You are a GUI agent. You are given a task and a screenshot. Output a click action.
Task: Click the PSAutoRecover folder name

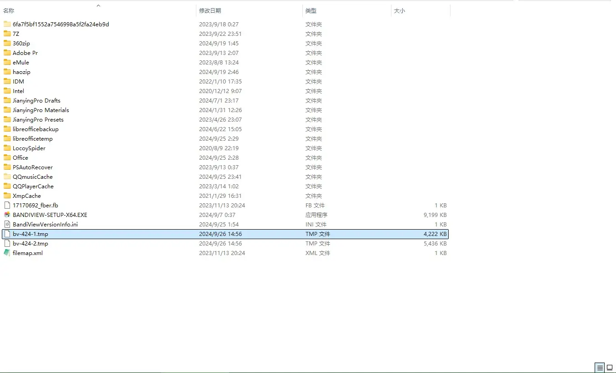(33, 167)
